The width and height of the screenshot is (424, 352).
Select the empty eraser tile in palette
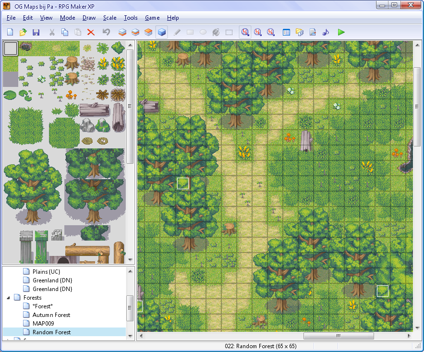11,49
